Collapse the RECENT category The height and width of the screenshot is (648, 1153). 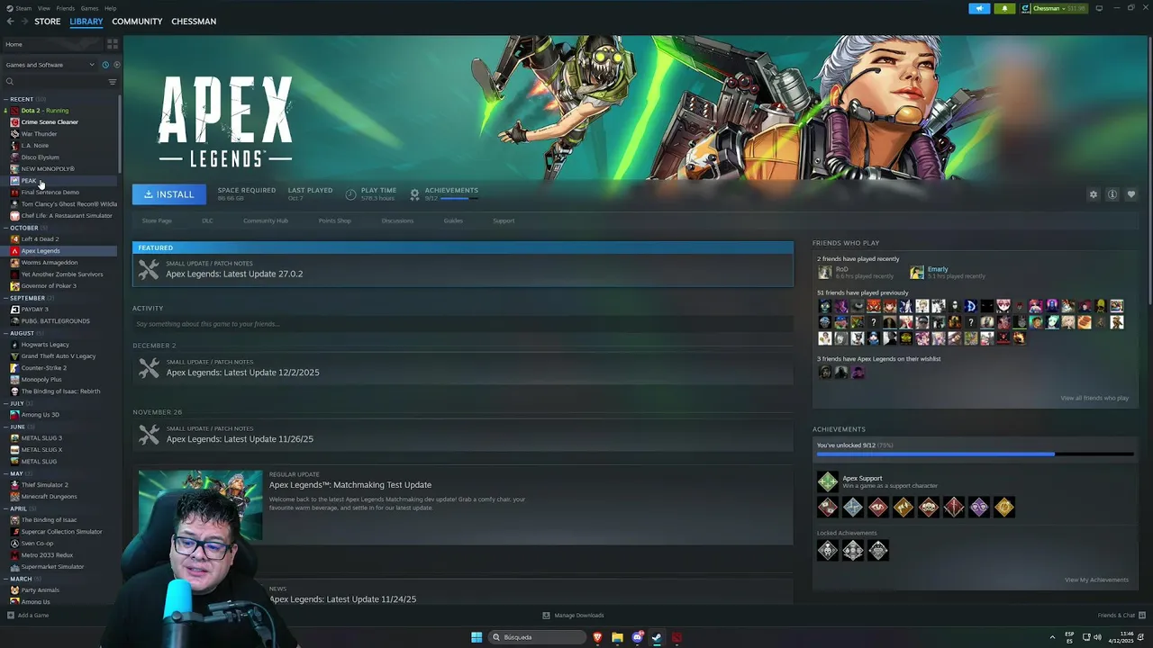(x=6, y=99)
